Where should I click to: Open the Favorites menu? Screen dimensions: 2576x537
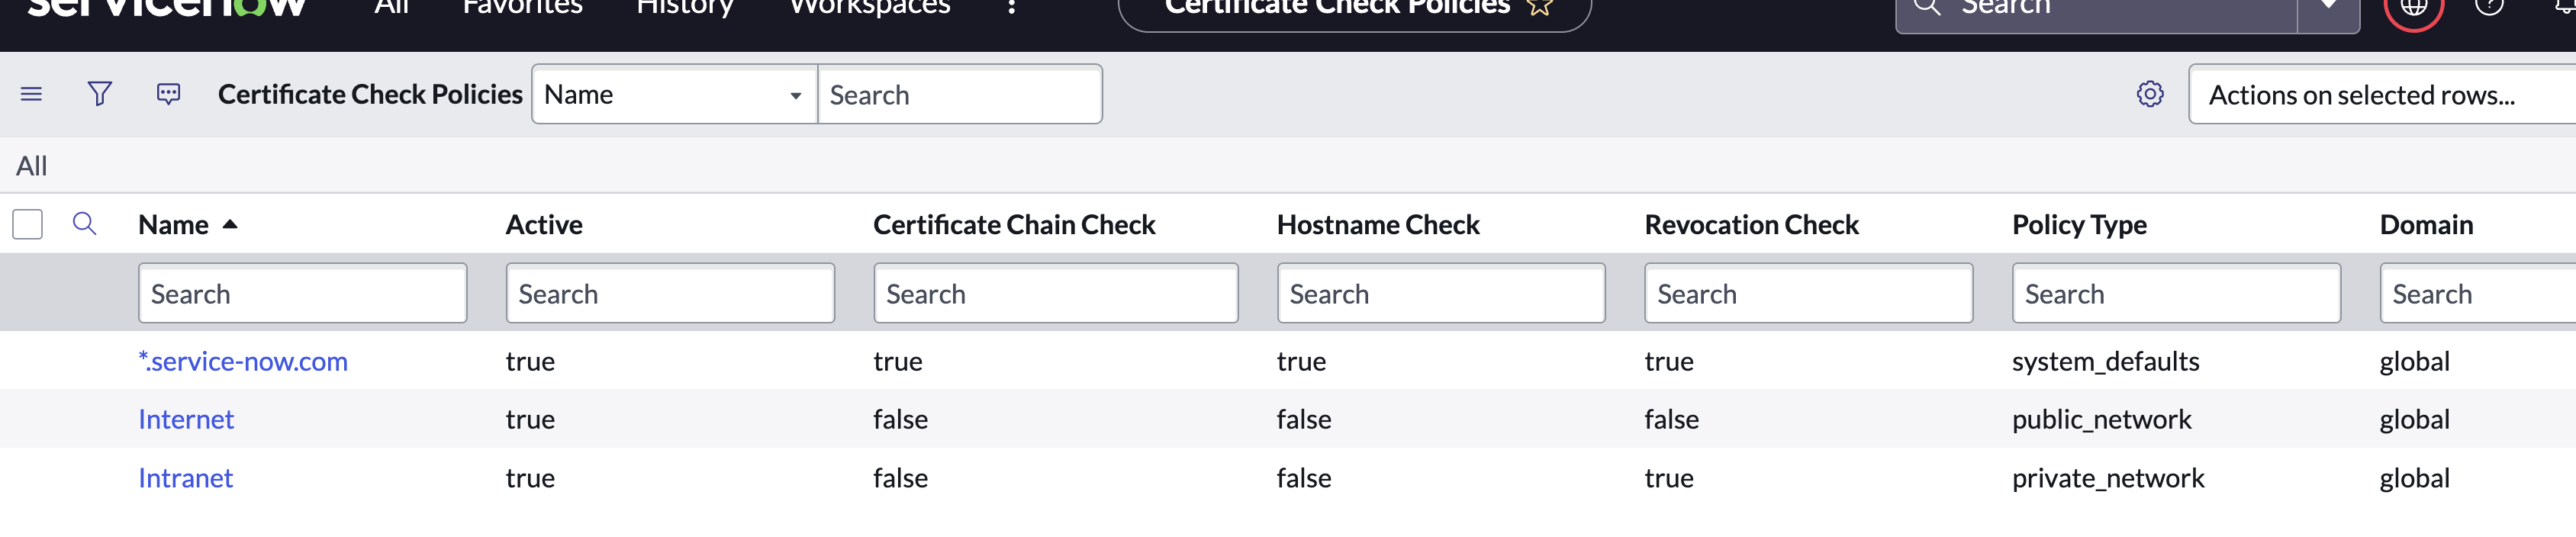pos(522,8)
